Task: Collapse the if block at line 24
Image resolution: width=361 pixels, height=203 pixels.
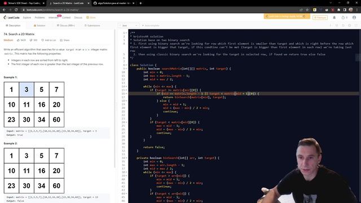Action: 126,122
